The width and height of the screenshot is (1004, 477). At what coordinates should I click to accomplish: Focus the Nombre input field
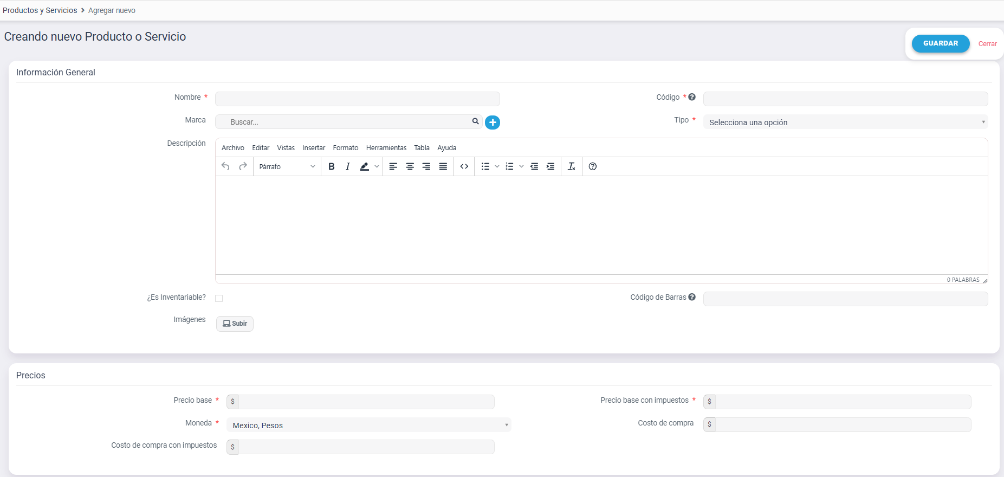click(358, 99)
